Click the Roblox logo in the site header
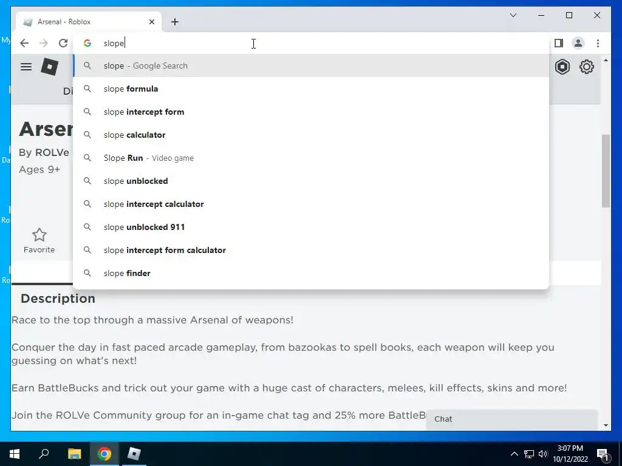Viewport: 622px width, 466px height. (50, 67)
